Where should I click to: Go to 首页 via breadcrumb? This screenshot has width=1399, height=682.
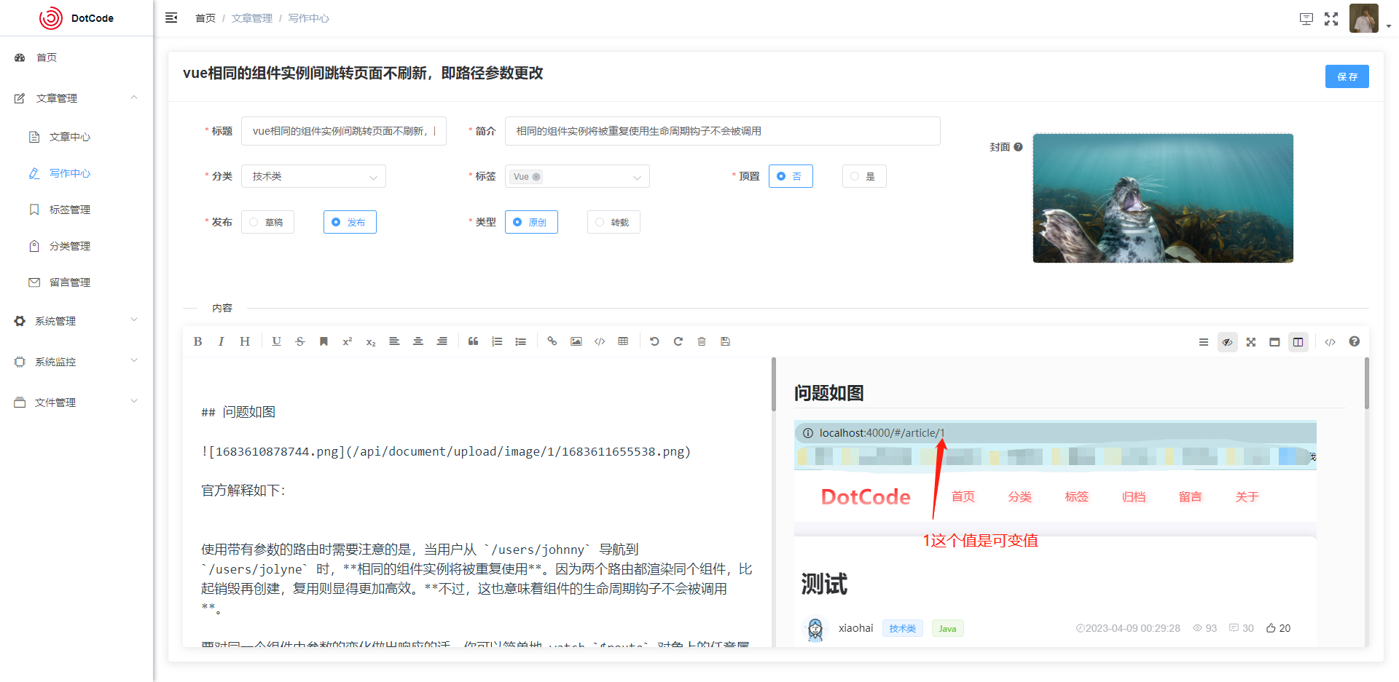pos(205,18)
